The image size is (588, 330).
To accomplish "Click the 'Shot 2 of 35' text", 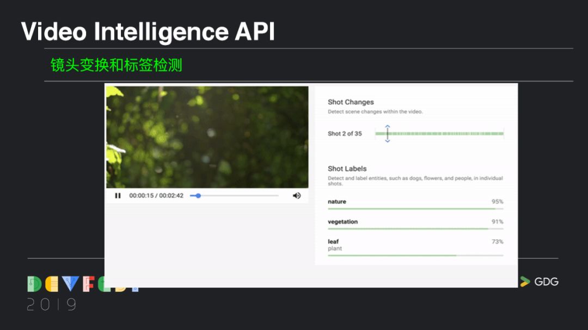I will pos(345,134).
